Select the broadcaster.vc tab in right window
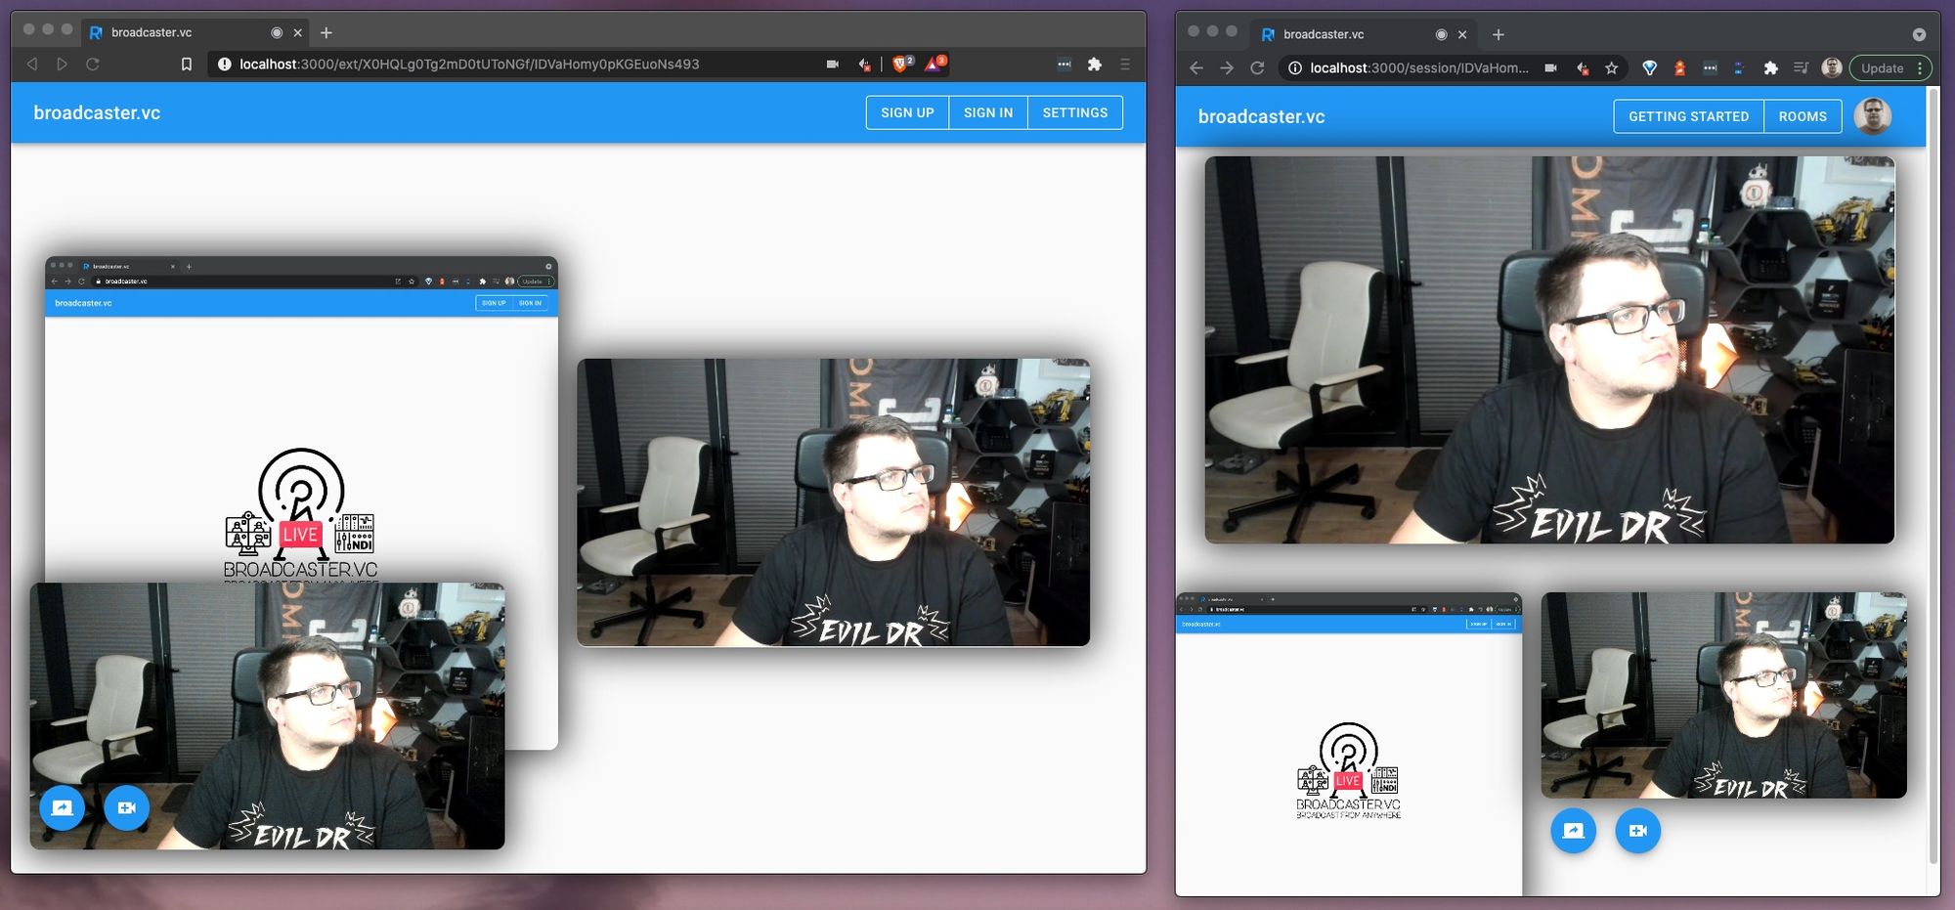This screenshot has height=910, width=1955. (1364, 34)
